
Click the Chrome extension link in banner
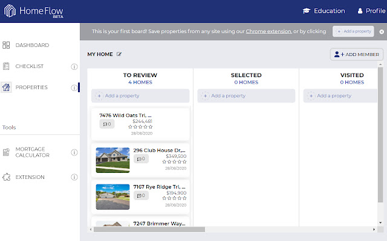tap(268, 31)
